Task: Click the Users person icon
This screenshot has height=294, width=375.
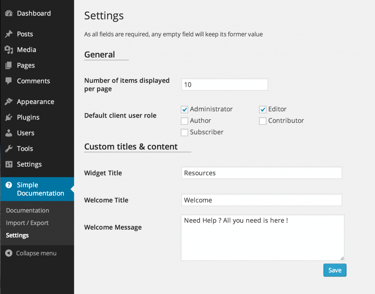Action: pyautogui.click(x=9, y=133)
